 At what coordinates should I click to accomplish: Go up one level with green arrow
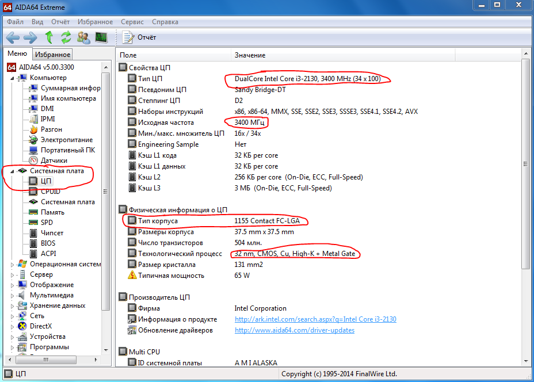point(49,37)
